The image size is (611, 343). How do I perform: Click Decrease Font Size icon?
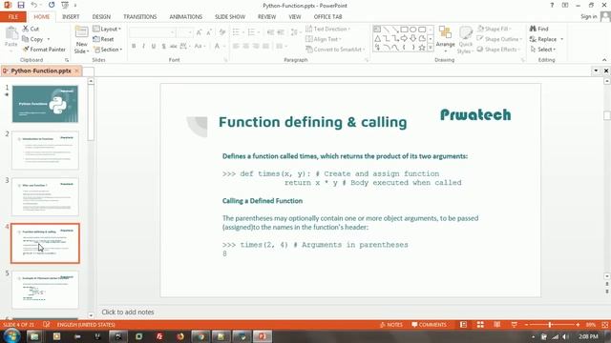[209, 32]
